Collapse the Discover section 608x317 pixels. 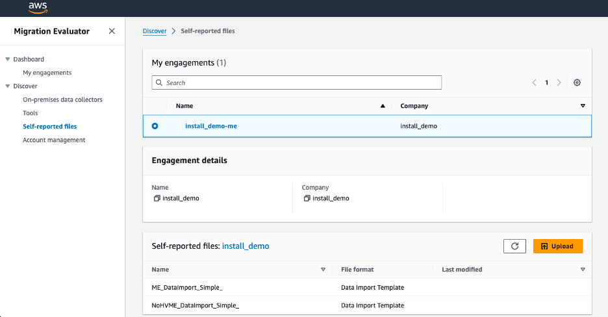click(7, 86)
